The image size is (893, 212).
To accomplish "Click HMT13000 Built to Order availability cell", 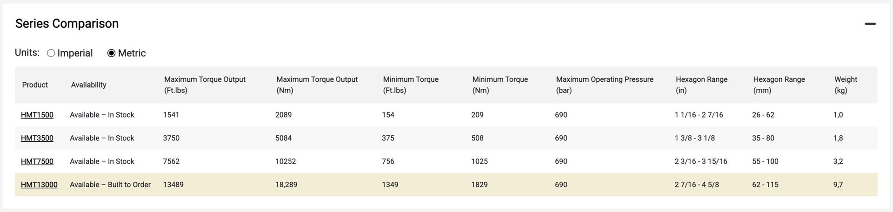I will click(x=110, y=185).
